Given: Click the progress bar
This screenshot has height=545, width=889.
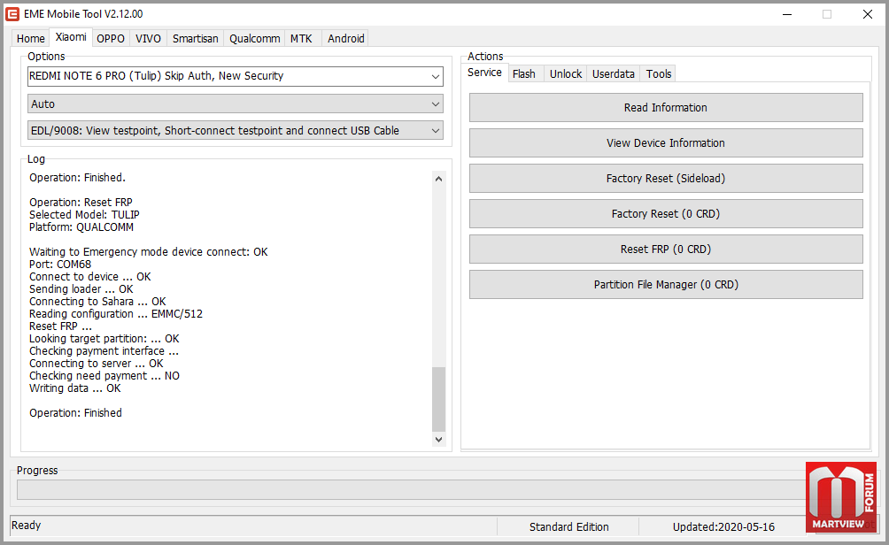Looking at the screenshot, I should pos(411,490).
